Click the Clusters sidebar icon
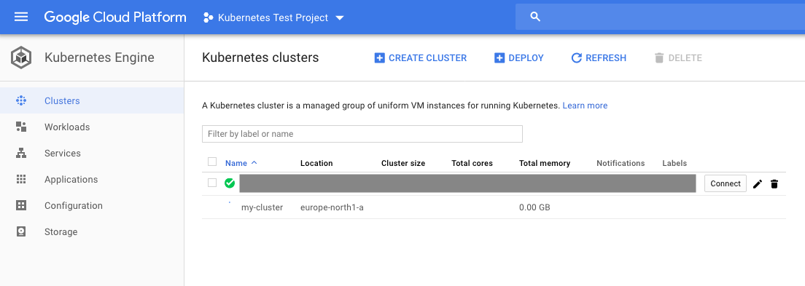Screen dimensions: 805x286 coord(21,100)
